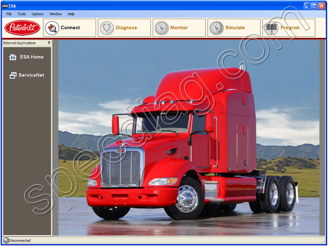Open Diagnose via the stethoscope icon

click(x=107, y=28)
